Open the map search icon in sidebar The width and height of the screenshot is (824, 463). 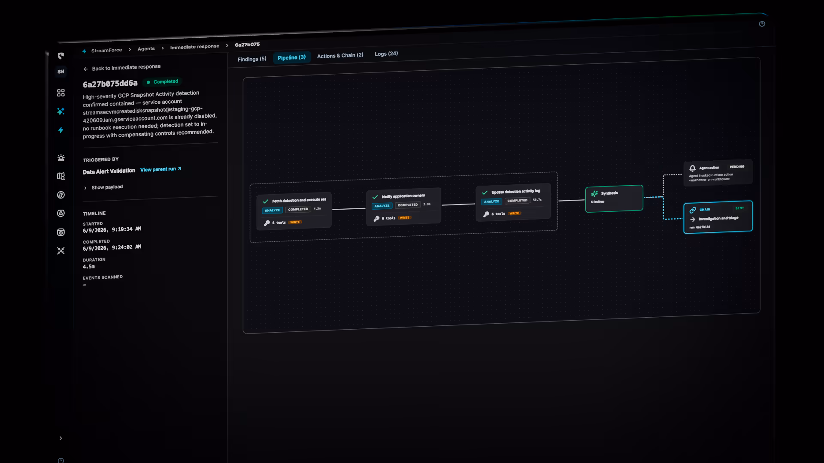(61, 176)
